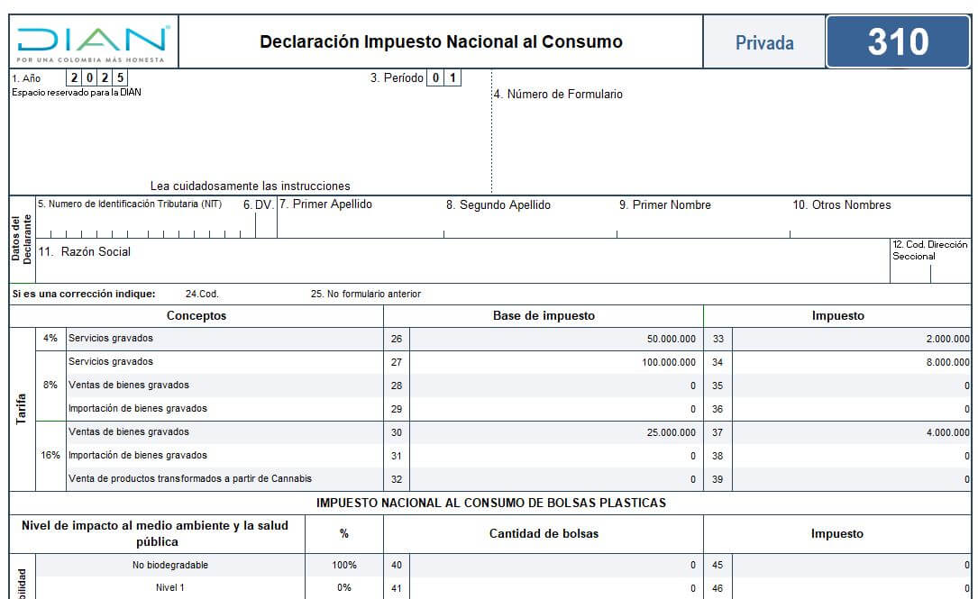Select impuesto cell 37 showing 4.000.000
The image size is (978, 599).
[x=852, y=432]
